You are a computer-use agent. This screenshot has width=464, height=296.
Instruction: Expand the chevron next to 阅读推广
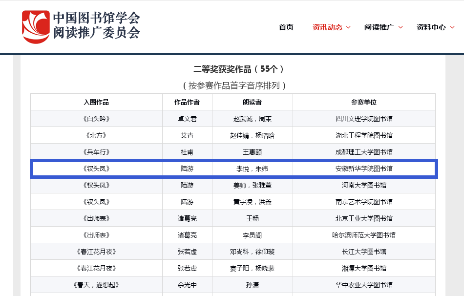[401, 27]
